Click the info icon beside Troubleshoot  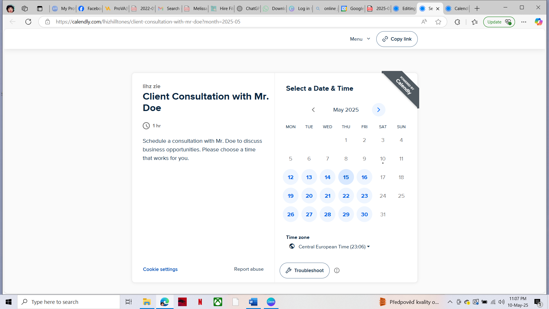[337, 270]
